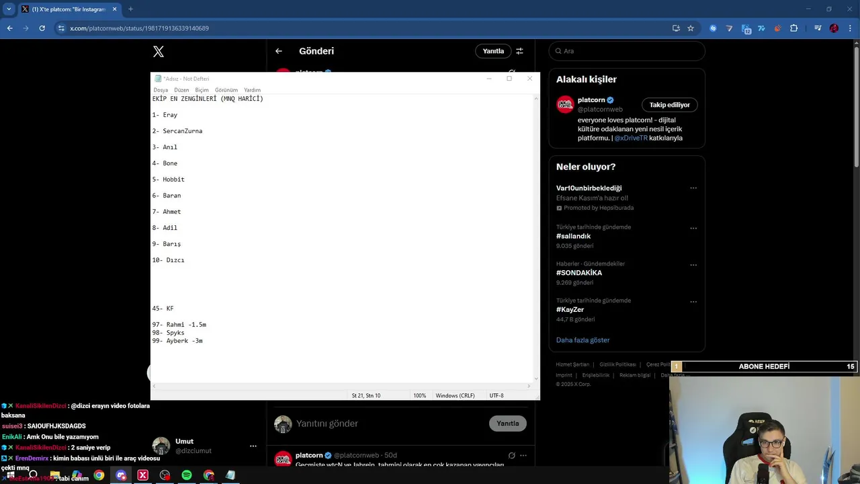Install app icon in address bar
The image size is (860, 484).
[x=676, y=28]
